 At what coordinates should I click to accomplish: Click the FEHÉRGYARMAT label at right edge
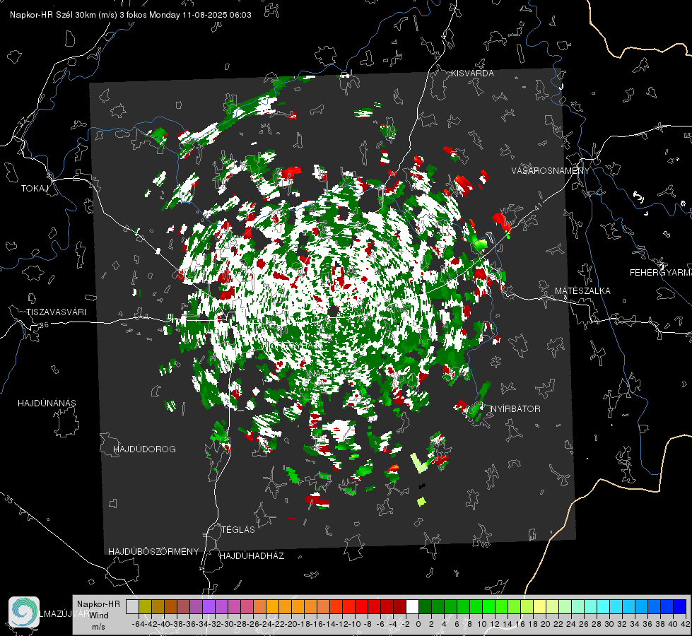660,273
